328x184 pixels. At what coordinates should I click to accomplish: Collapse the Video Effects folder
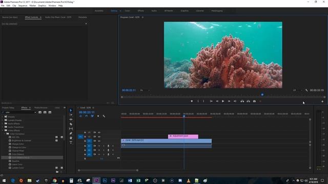3,130
